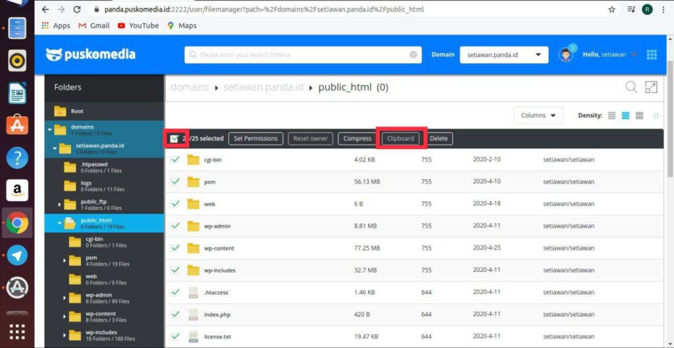Open the Root folder icon
The image size is (674, 348).
pos(60,111)
